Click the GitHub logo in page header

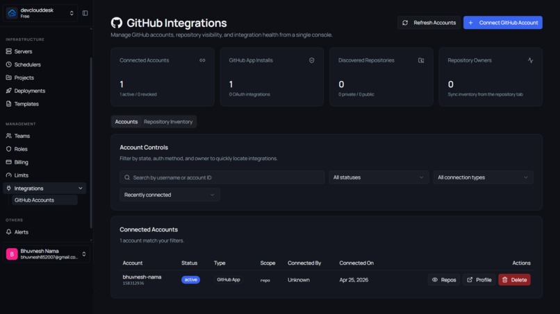pos(117,23)
